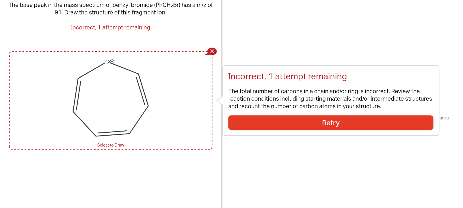Select the leftmost double bond of the ring
The height and width of the screenshot is (208, 463).
76,94
